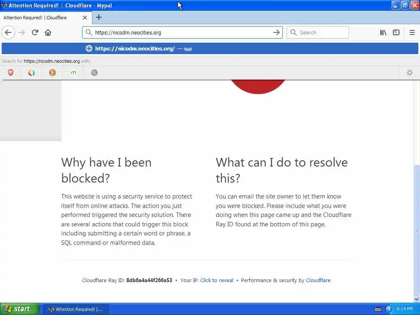The height and width of the screenshot is (315, 420).
Task: Open the Library bookmarks icon
Action: [383, 32]
